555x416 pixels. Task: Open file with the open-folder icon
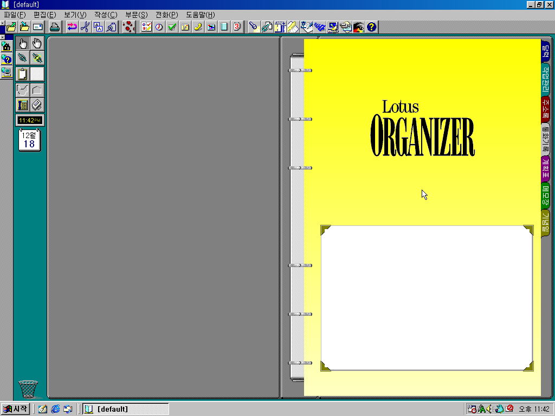[x=11, y=27]
